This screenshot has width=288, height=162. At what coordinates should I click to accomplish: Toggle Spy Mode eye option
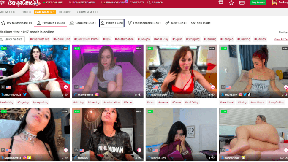[201, 23]
